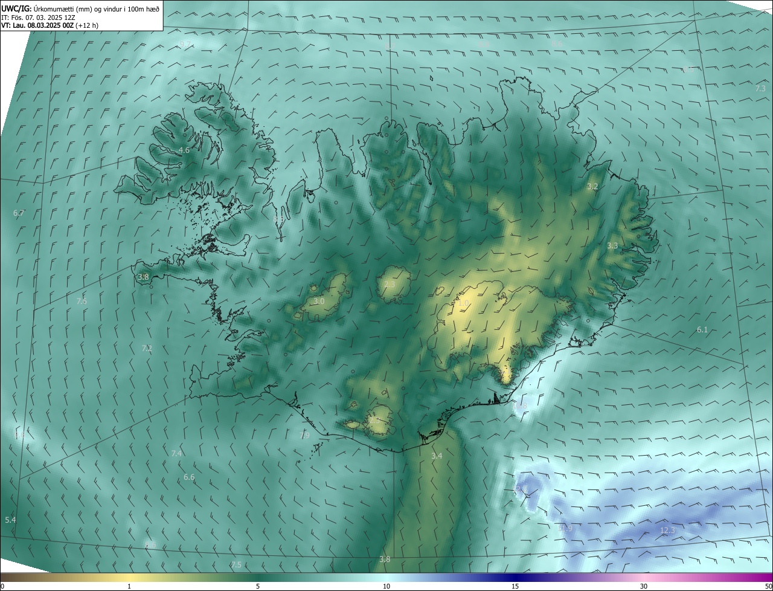
Task: Click the 6.7 value on the map
Action: (x=19, y=213)
